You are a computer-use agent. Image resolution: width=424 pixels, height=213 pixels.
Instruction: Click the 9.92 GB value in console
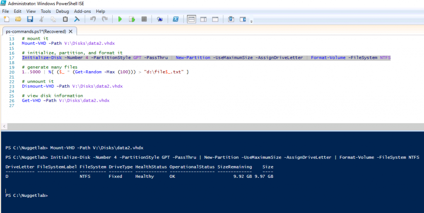243,176
